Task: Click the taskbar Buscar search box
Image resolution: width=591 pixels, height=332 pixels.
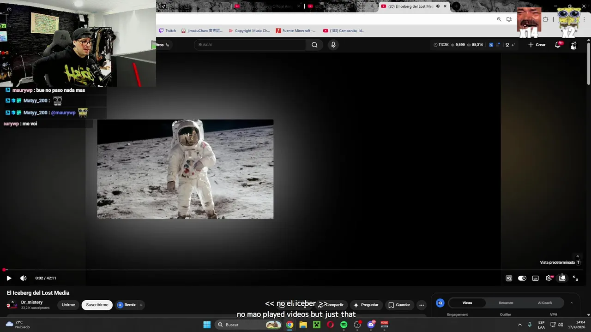Action: point(249,325)
